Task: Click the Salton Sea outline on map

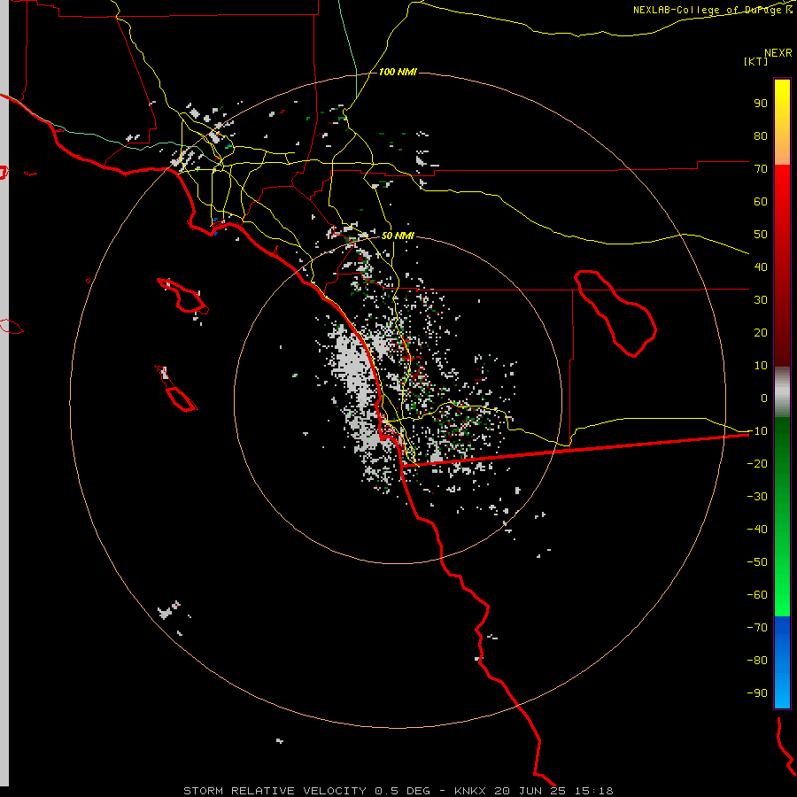Action: [615, 313]
